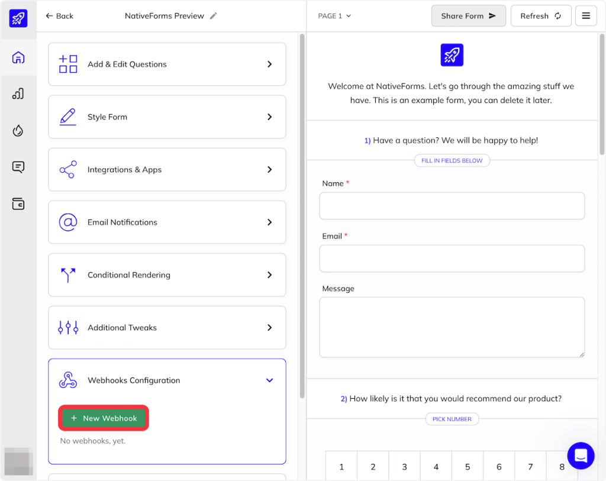Open the live chat support bubble
This screenshot has height=481, width=606.
(580, 456)
